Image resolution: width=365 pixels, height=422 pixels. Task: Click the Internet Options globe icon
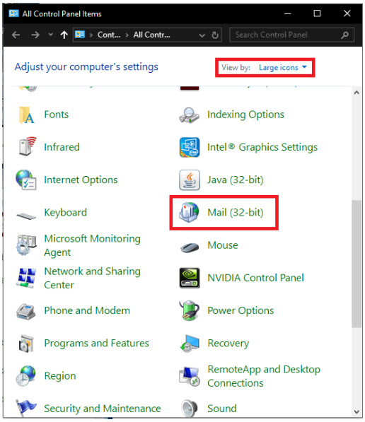[x=26, y=180]
